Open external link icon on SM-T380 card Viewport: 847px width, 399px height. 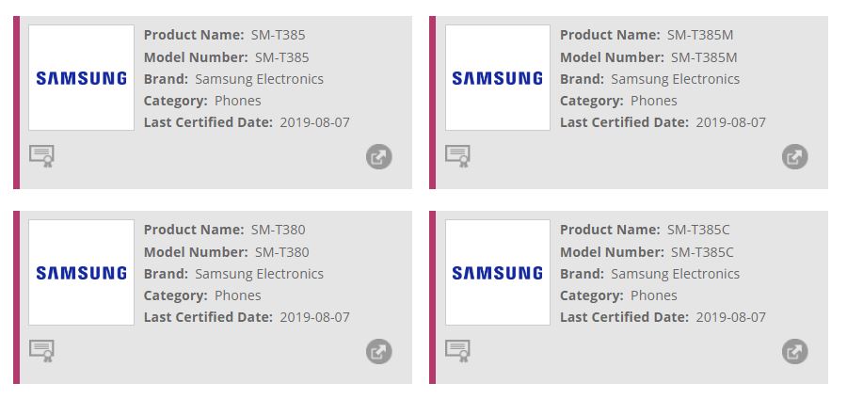pyautogui.click(x=378, y=352)
